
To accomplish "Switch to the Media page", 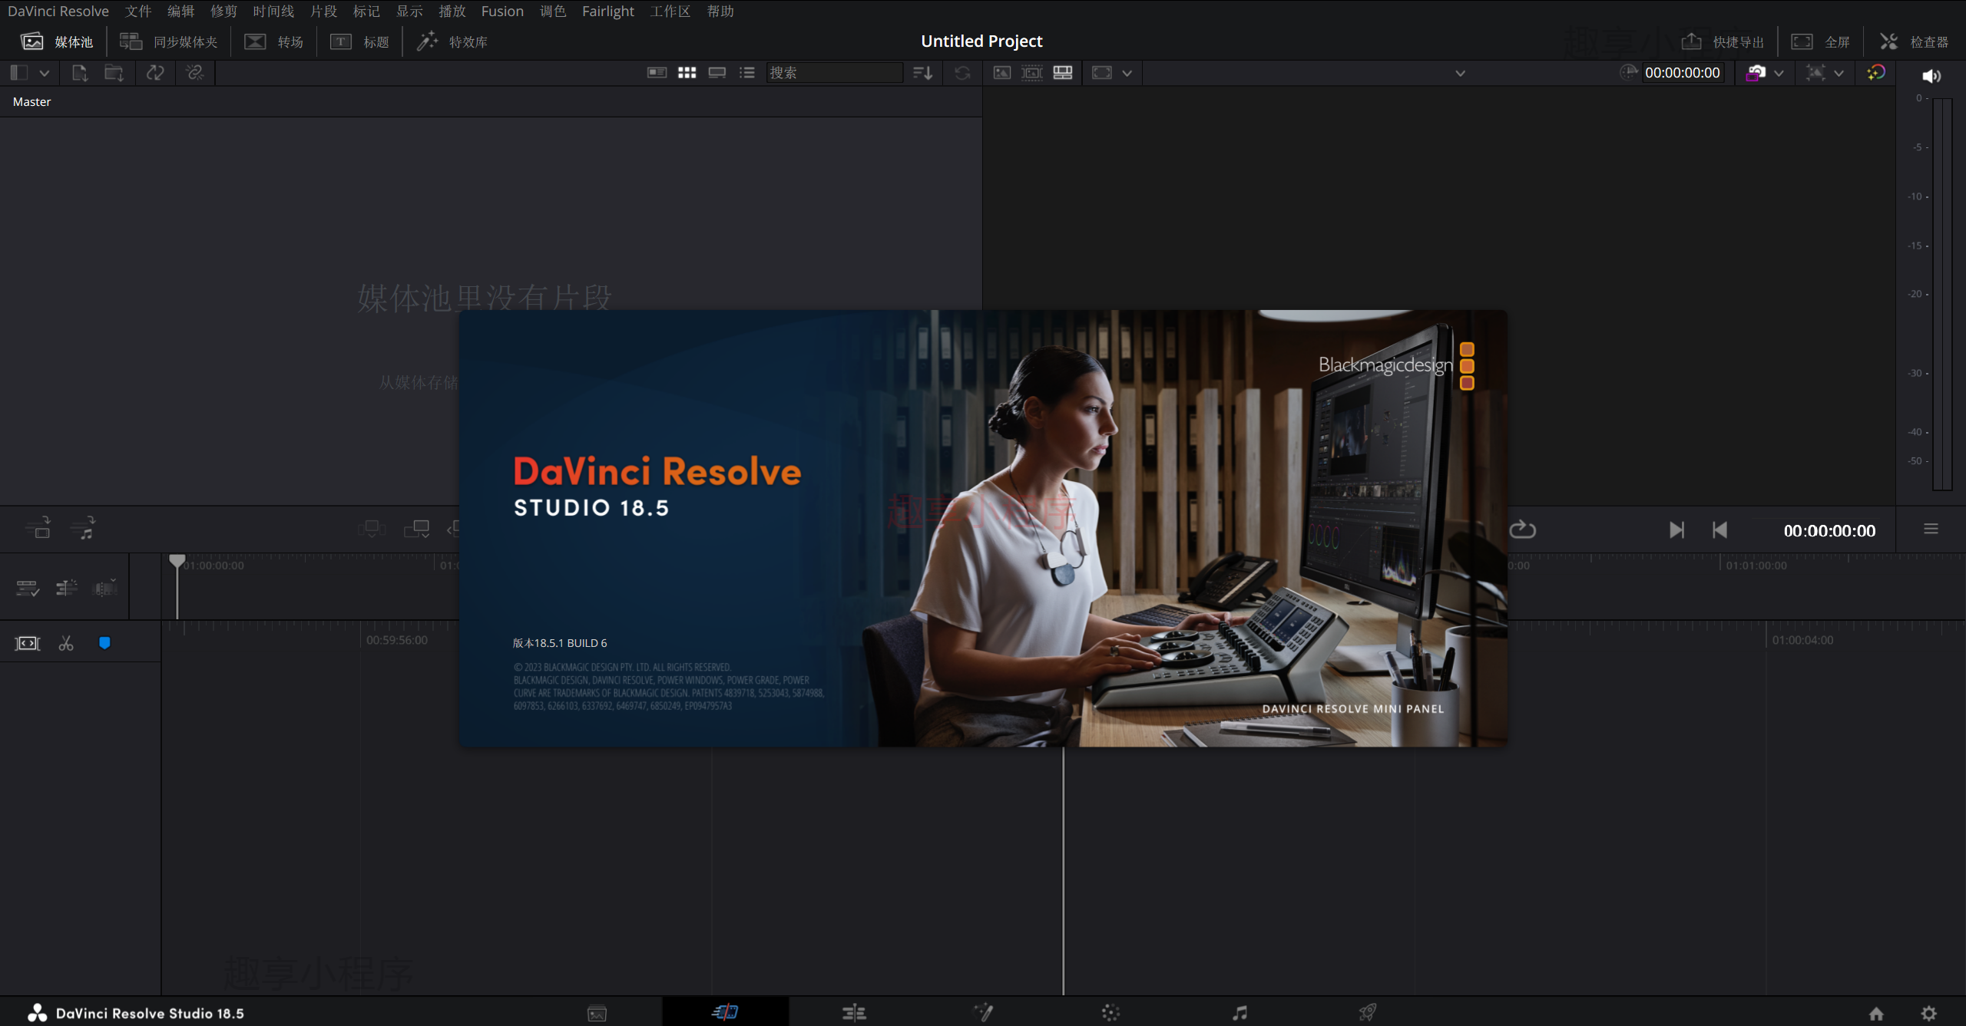I will click(x=597, y=1014).
